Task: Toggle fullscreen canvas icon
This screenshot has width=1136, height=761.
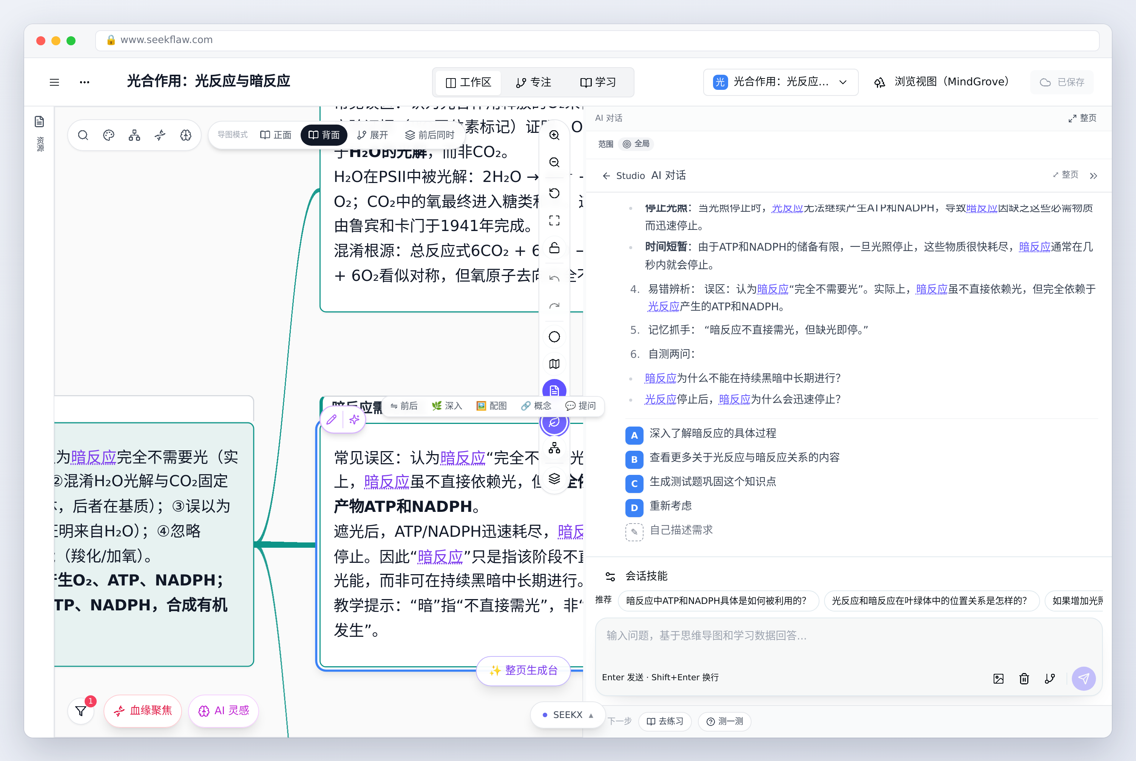Action: 554,220
